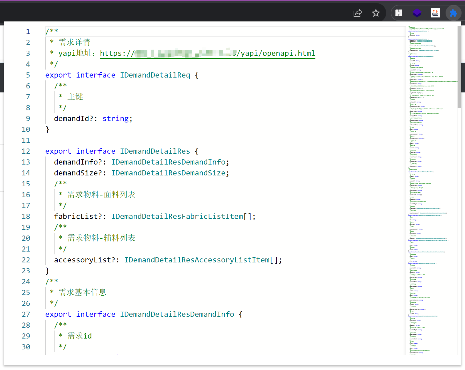The image size is (465, 370).
Task: Click the demandId?: property on line 9
Action: 76,118
